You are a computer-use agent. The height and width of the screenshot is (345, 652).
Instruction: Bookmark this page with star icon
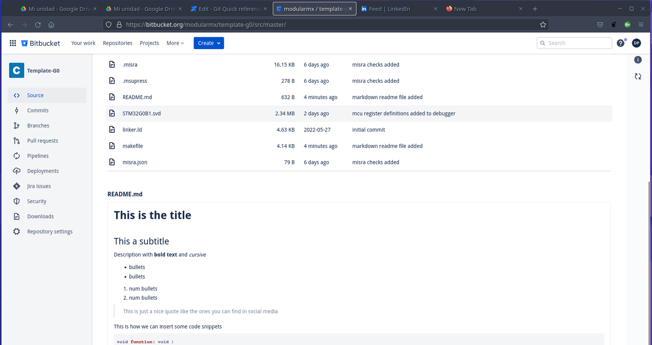click(x=543, y=25)
